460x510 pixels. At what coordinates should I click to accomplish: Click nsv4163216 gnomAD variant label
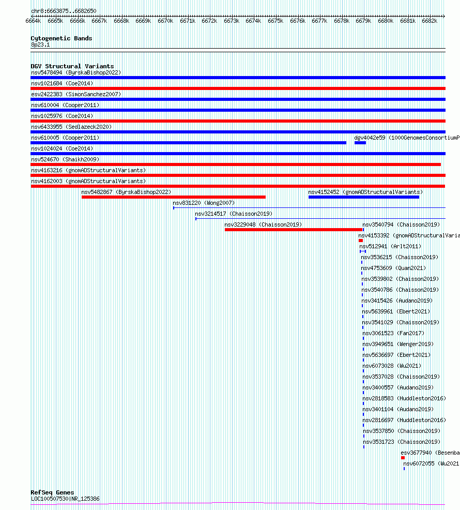[88, 170]
